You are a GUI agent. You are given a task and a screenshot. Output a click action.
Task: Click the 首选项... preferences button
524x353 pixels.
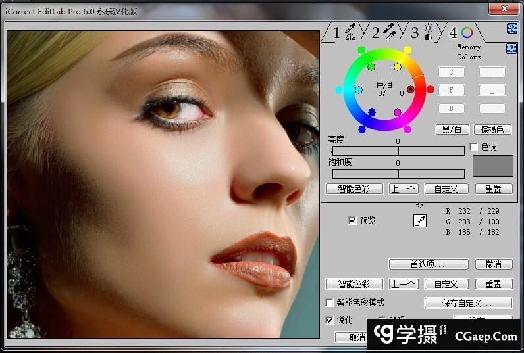pyautogui.click(x=428, y=264)
